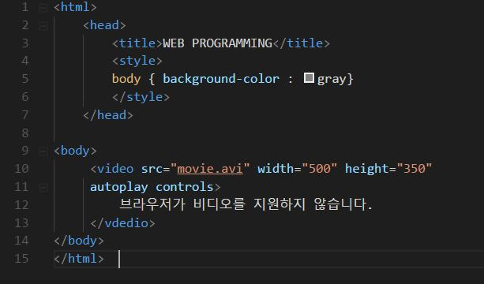Click the "350" height value
The height and width of the screenshot is (284, 484).
tap(415, 169)
